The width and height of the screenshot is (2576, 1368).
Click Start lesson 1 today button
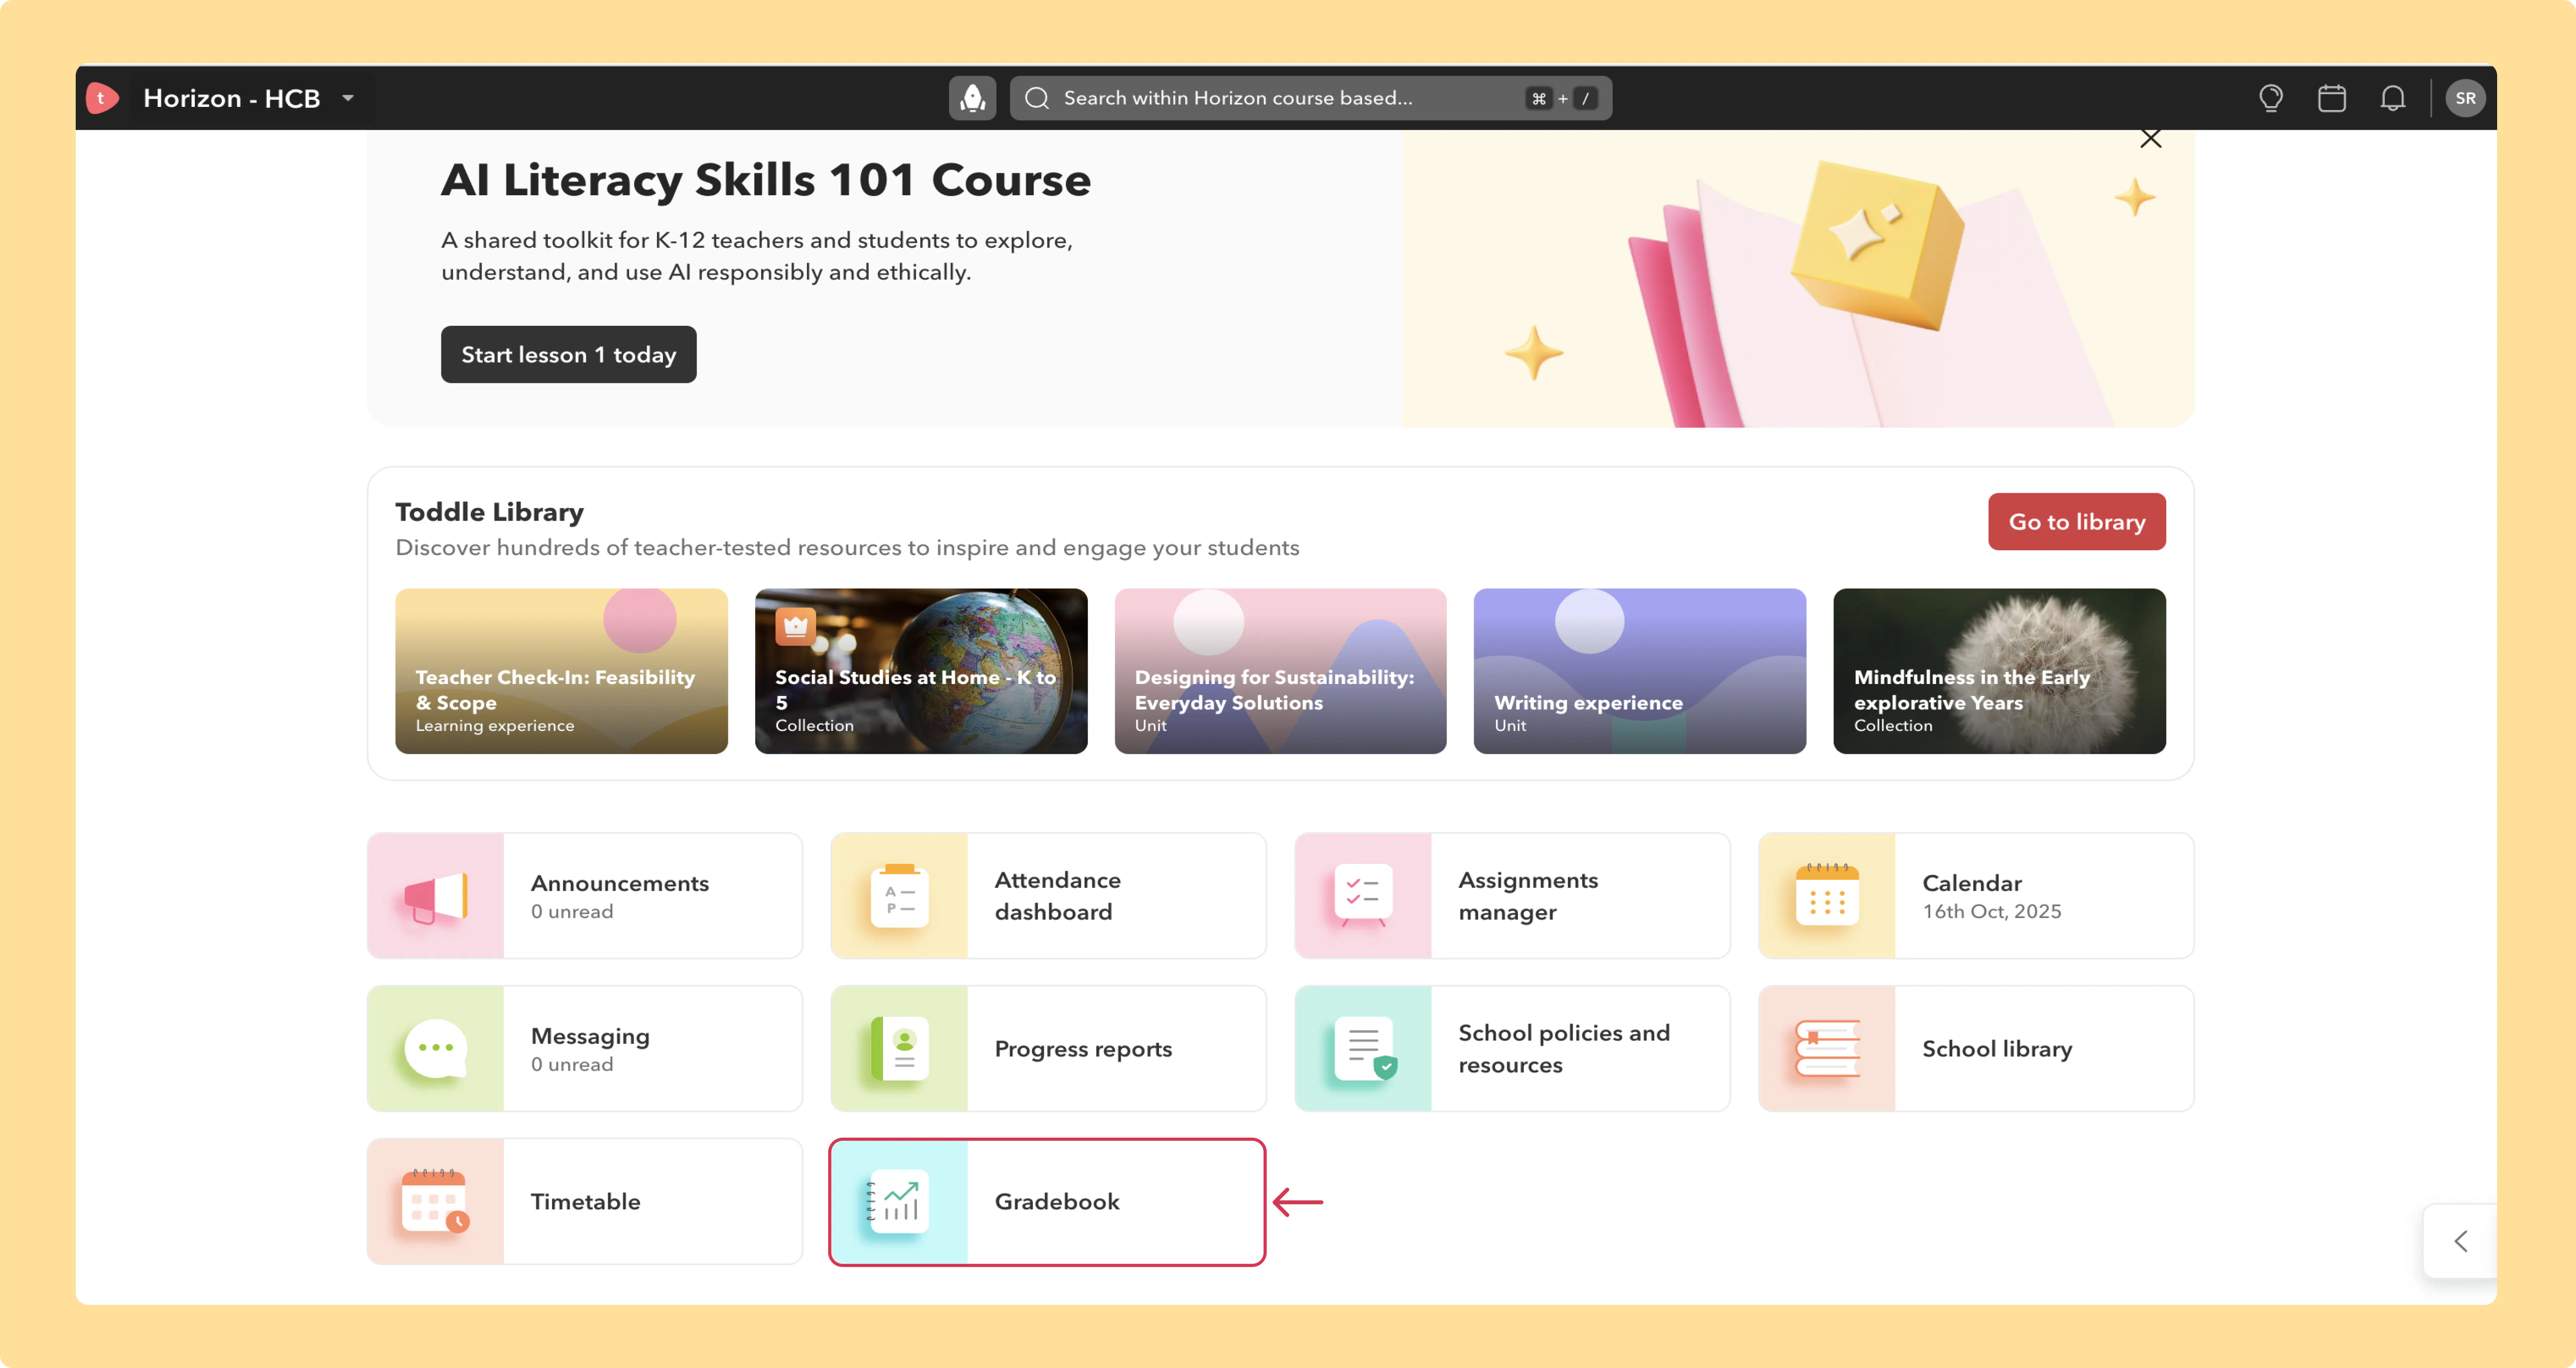coord(569,354)
